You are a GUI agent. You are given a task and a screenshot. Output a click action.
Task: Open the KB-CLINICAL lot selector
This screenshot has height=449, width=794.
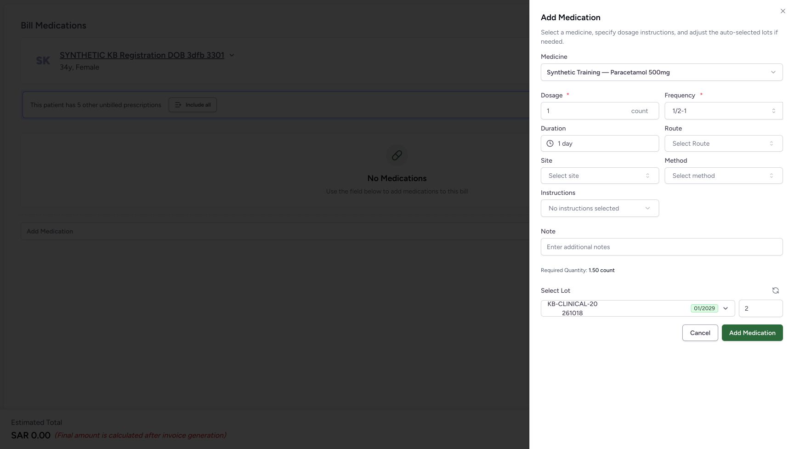pyautogui.click(x=638, y=308)
